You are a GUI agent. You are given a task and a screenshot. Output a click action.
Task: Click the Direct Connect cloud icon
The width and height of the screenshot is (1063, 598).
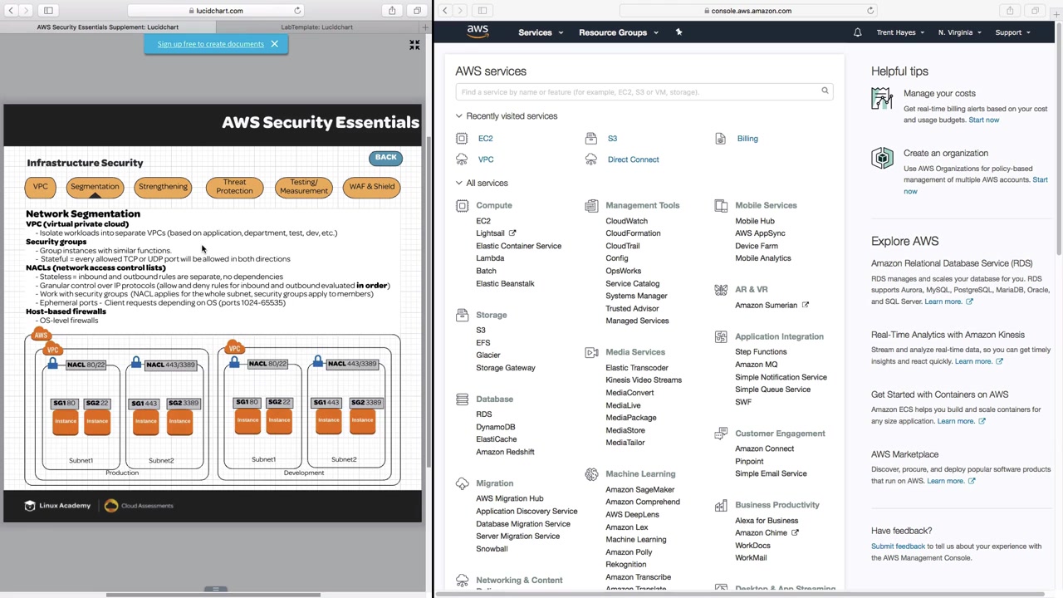pyautogui.click(x=591, y=159)
